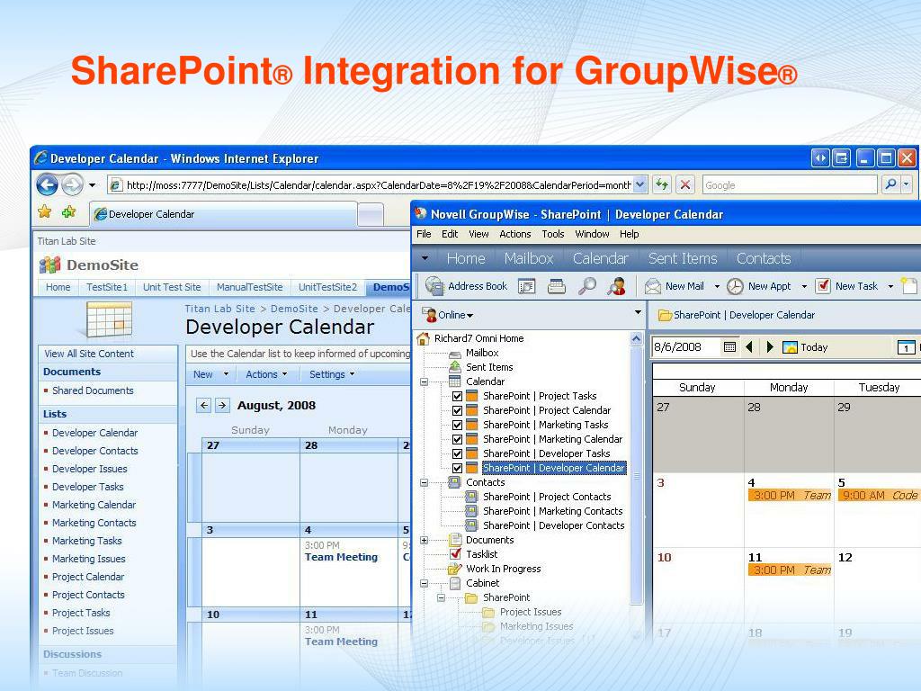The height and width of the screenshot is (691, 921).
Task: Click the Internet Explorer Back button
Action: [x=47, y=184]
